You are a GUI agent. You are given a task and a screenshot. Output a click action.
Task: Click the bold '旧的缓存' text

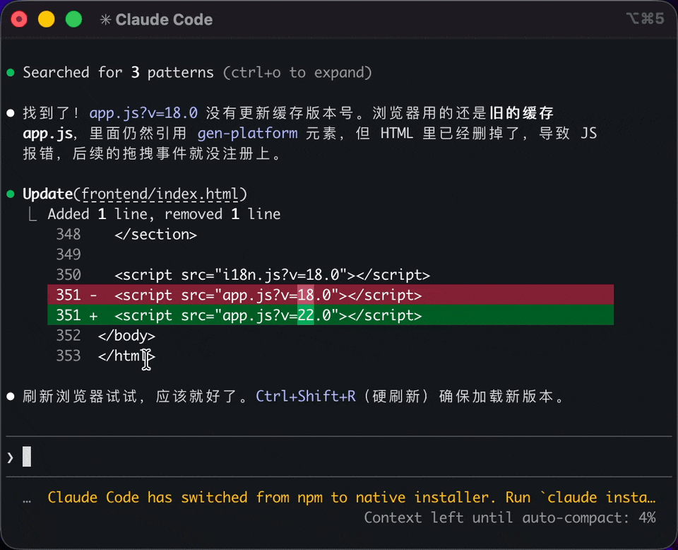point(521,113)
